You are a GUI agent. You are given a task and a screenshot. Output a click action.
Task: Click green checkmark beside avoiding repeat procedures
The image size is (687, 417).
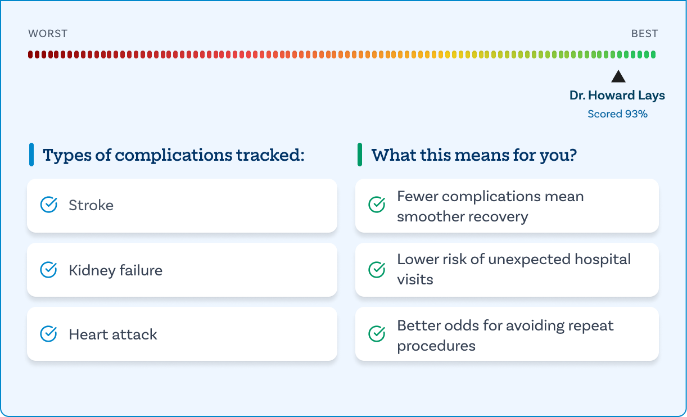377,334
